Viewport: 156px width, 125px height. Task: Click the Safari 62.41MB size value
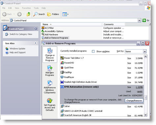pyautogui.click(x=139, y=107)
